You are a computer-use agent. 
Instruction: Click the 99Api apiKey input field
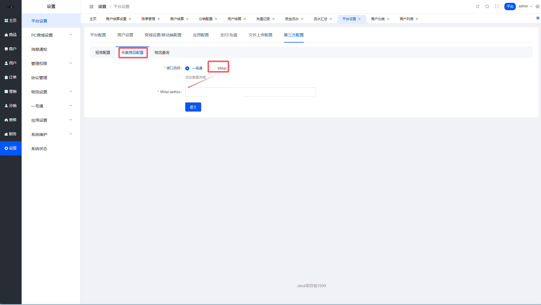pos(250,92)
